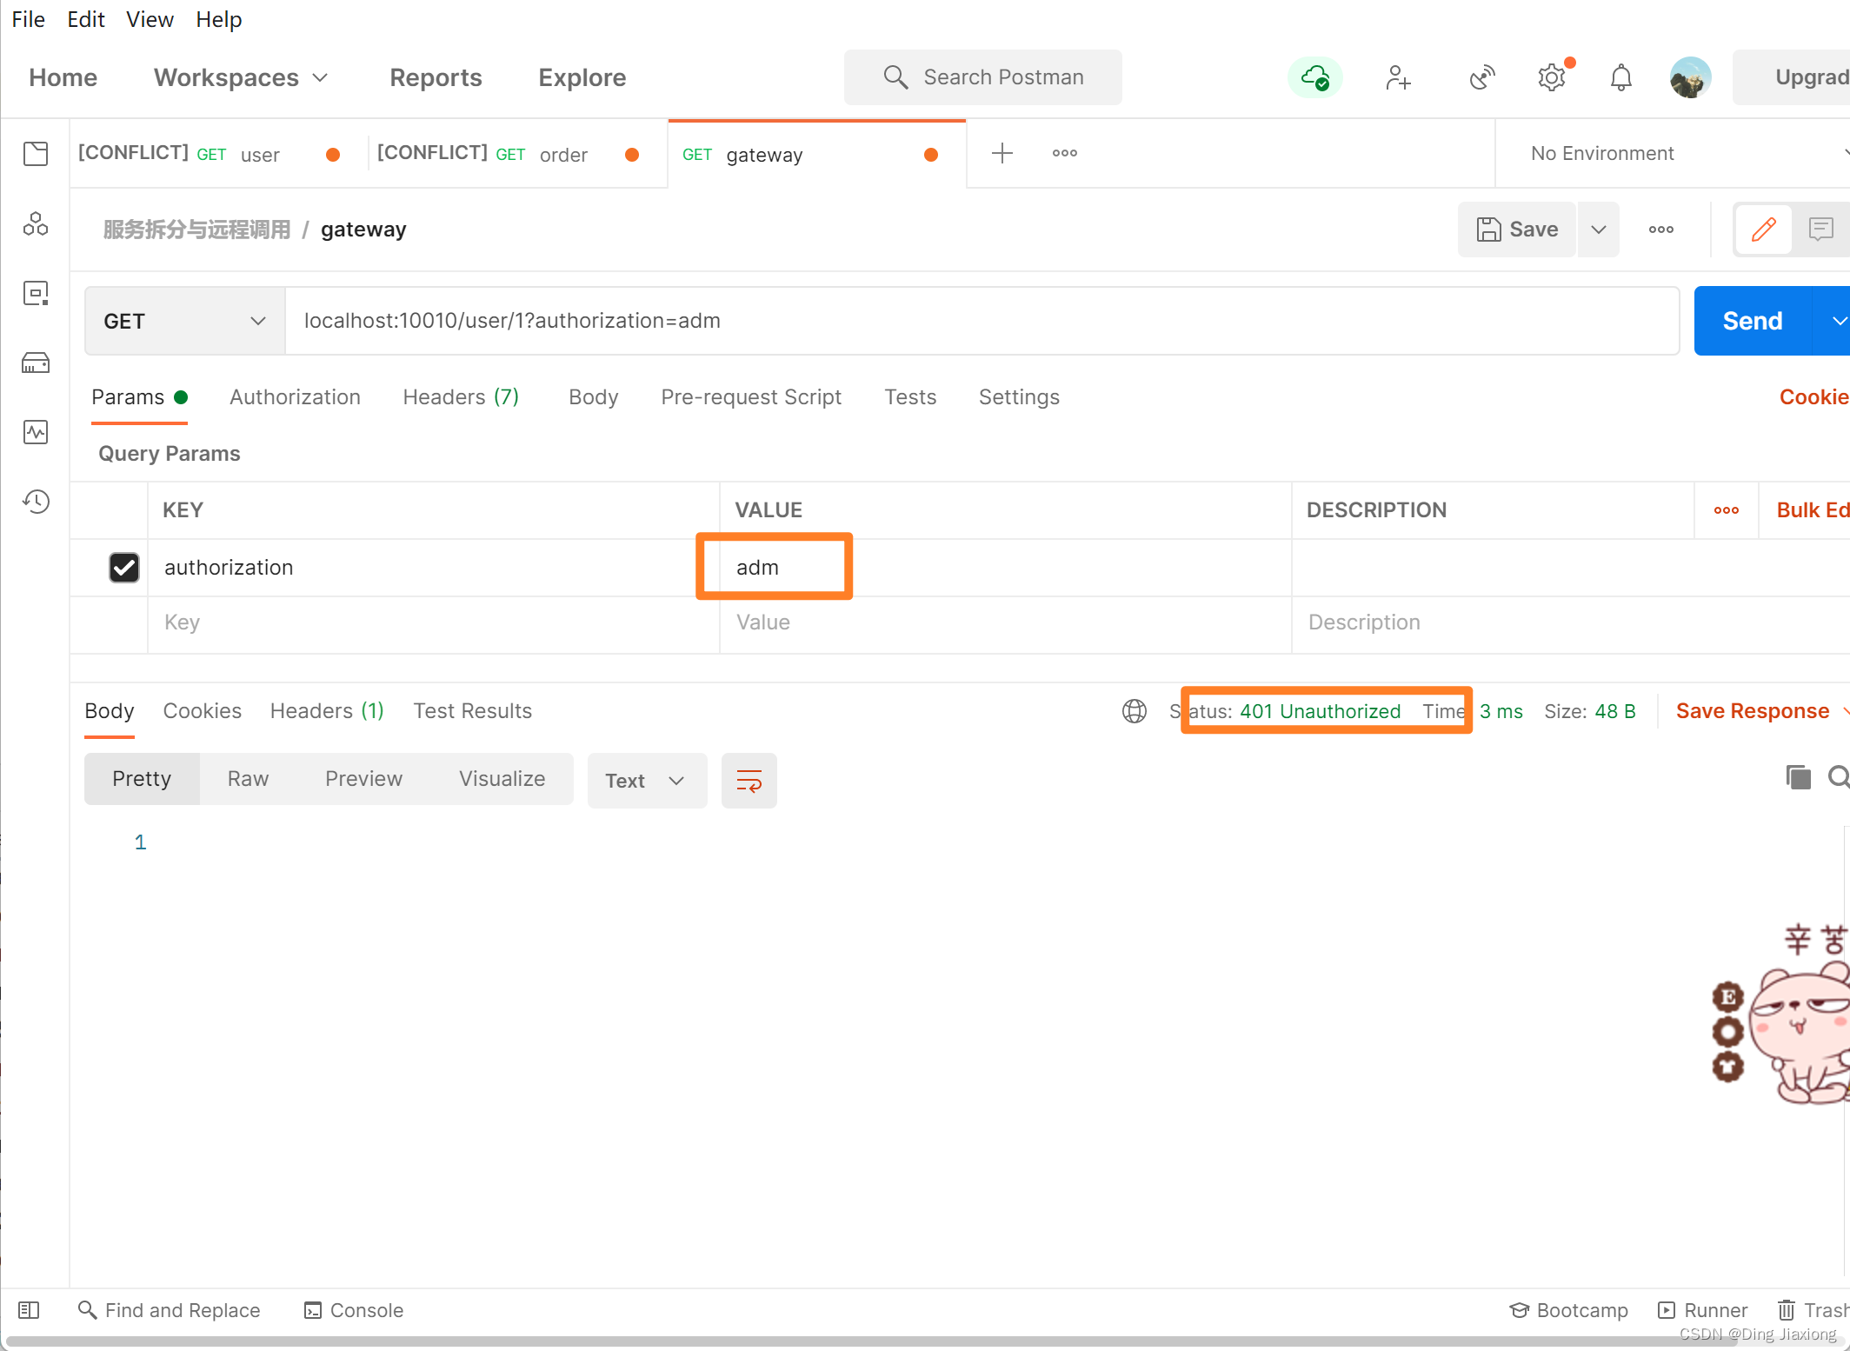Open the Monitors sidebar icon
Viewport: 1850px width, 1351px height.
[x=36, y=432]
